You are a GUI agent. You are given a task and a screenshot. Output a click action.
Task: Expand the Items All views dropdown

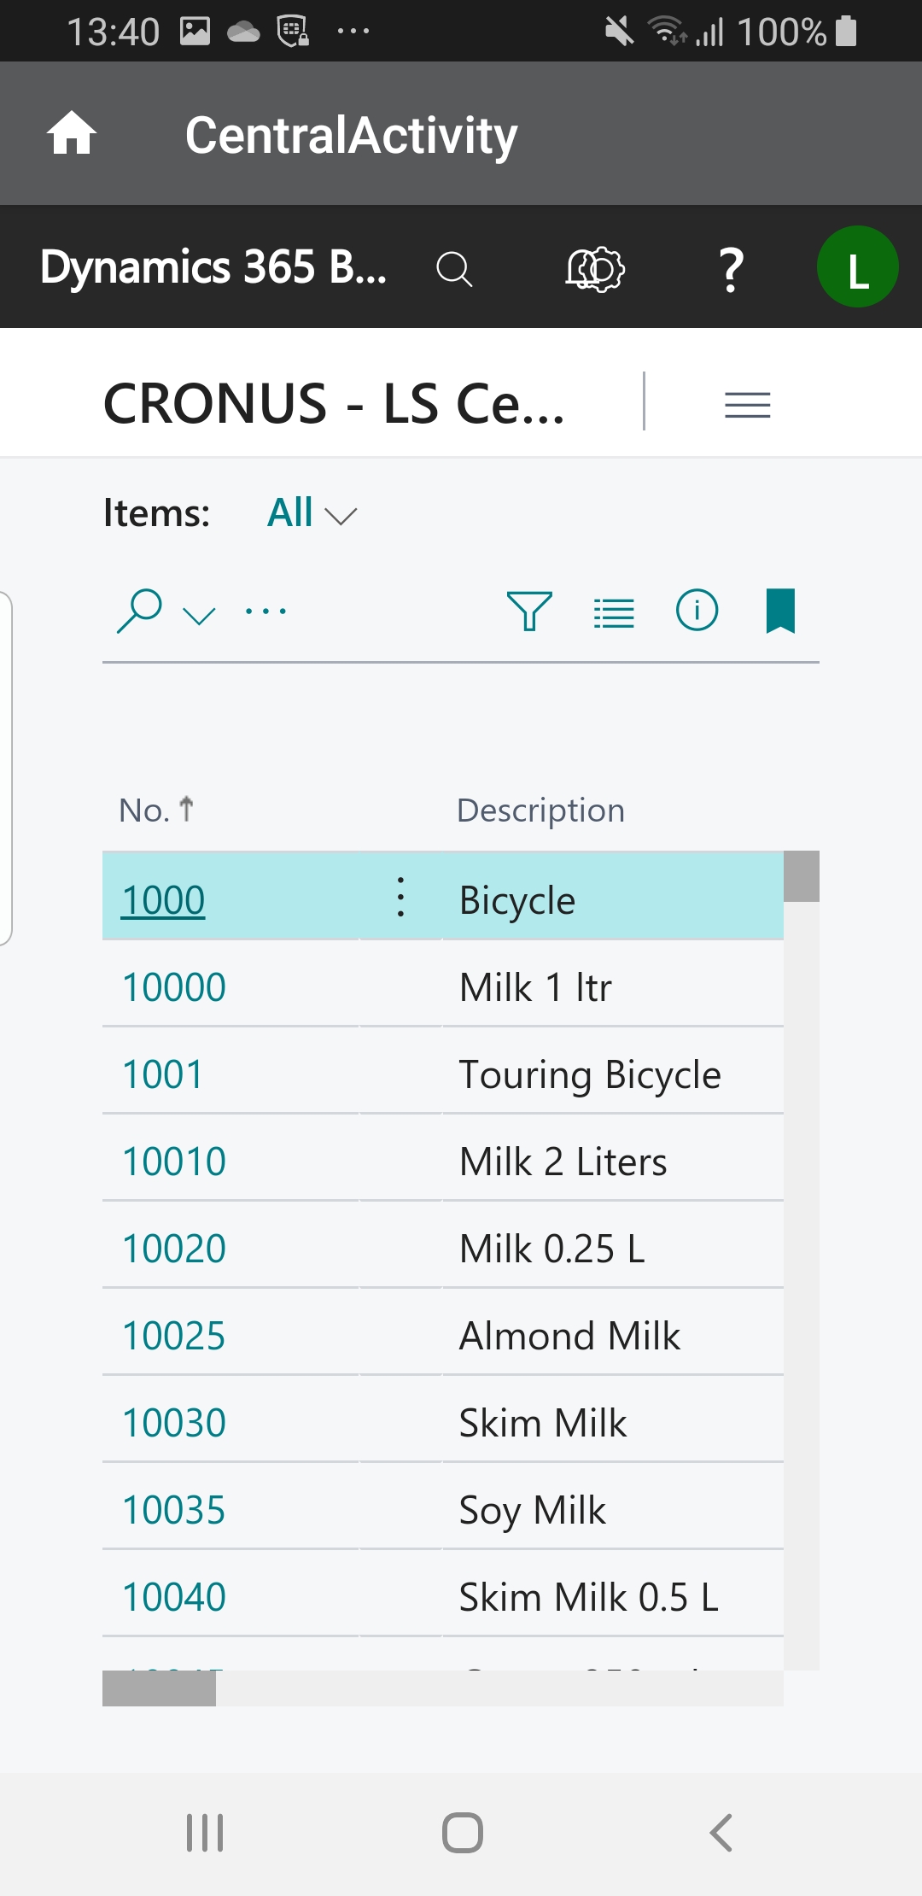point(312,513)
